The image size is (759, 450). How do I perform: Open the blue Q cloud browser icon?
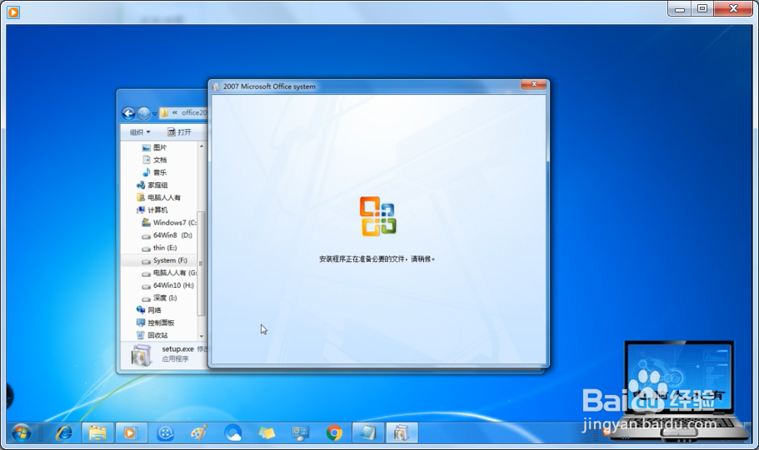[x=232, y=433]
